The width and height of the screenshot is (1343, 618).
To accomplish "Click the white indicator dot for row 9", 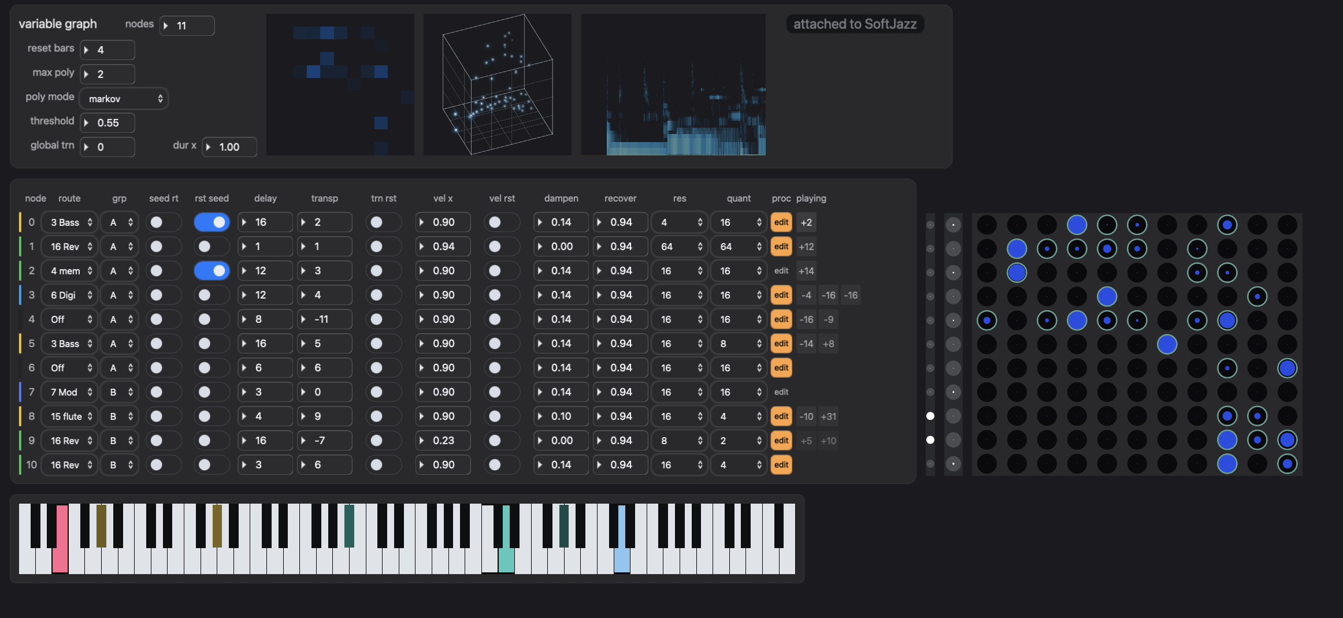I will 930,440.
